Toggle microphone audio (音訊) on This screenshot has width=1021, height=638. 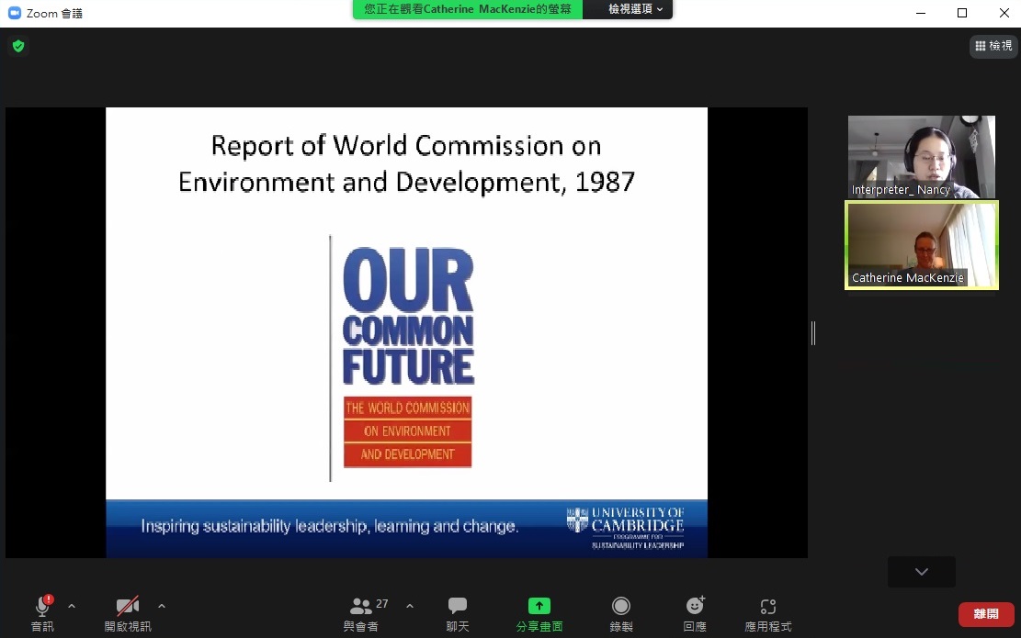(42, 613)
